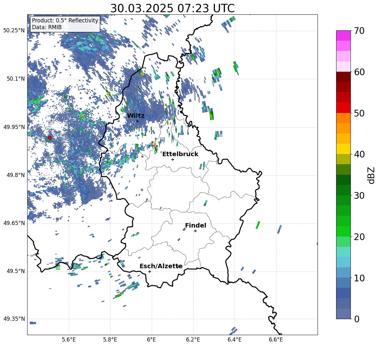Click the 5.8°E longitude label

110,340
